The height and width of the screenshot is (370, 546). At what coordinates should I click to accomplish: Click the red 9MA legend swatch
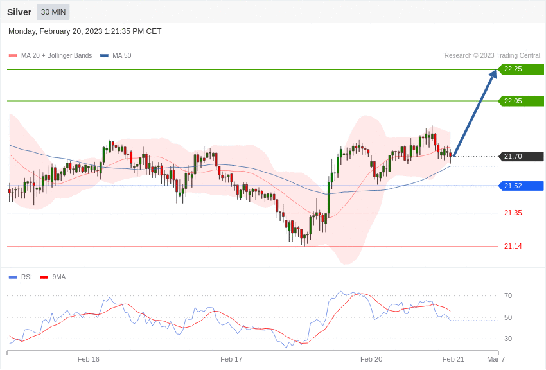(x=44, y=277)
